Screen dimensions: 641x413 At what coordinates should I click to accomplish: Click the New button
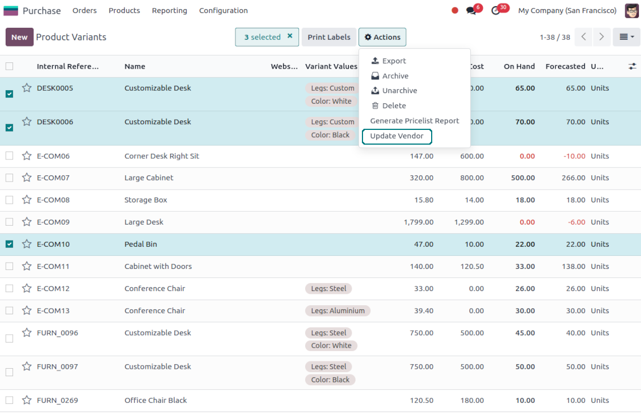(19, 37)
